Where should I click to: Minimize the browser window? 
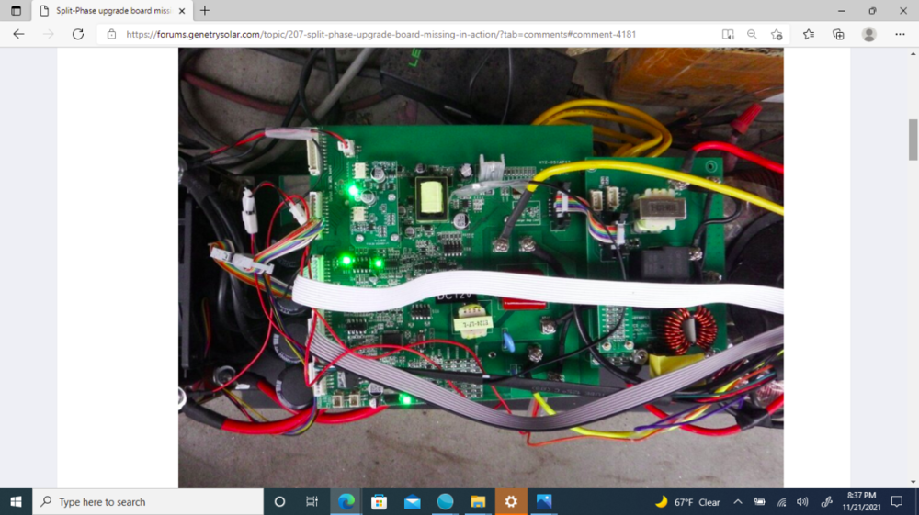point(842,10)
